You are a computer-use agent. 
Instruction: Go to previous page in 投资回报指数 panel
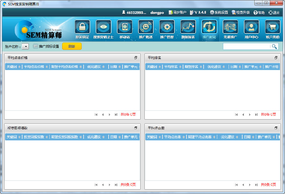103,185
